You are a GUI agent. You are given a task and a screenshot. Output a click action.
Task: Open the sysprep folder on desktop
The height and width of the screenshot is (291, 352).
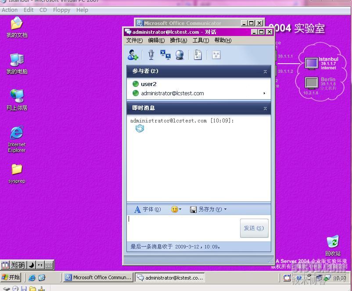point(17,173)
